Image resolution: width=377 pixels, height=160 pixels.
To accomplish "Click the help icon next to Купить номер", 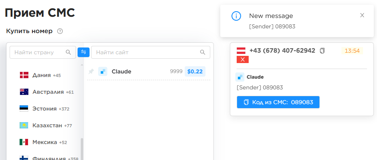I will point(60,31).
